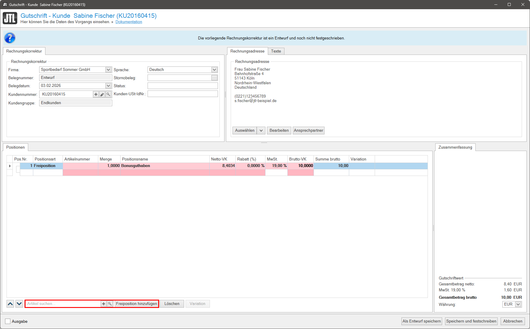Image resolution: width=530 pixels, height=329 pixels.
Task: Click the magnifier icon in Artikel search
Action: click(110, 304)
